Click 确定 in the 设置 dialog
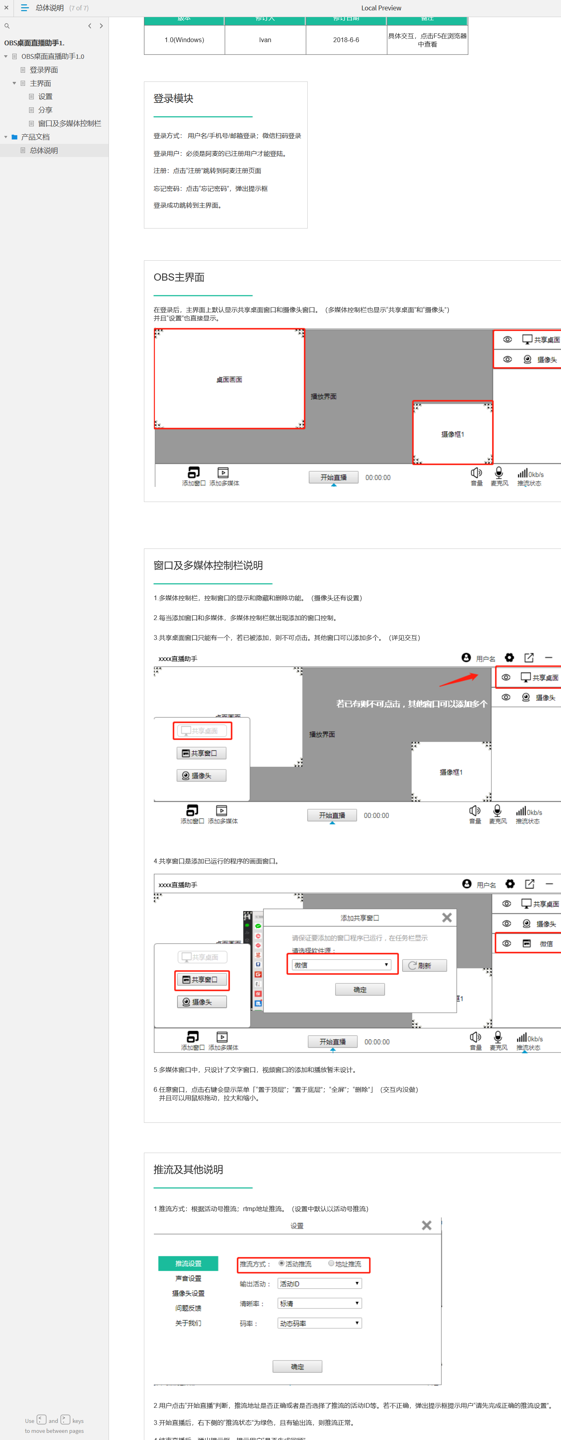 297,1367
